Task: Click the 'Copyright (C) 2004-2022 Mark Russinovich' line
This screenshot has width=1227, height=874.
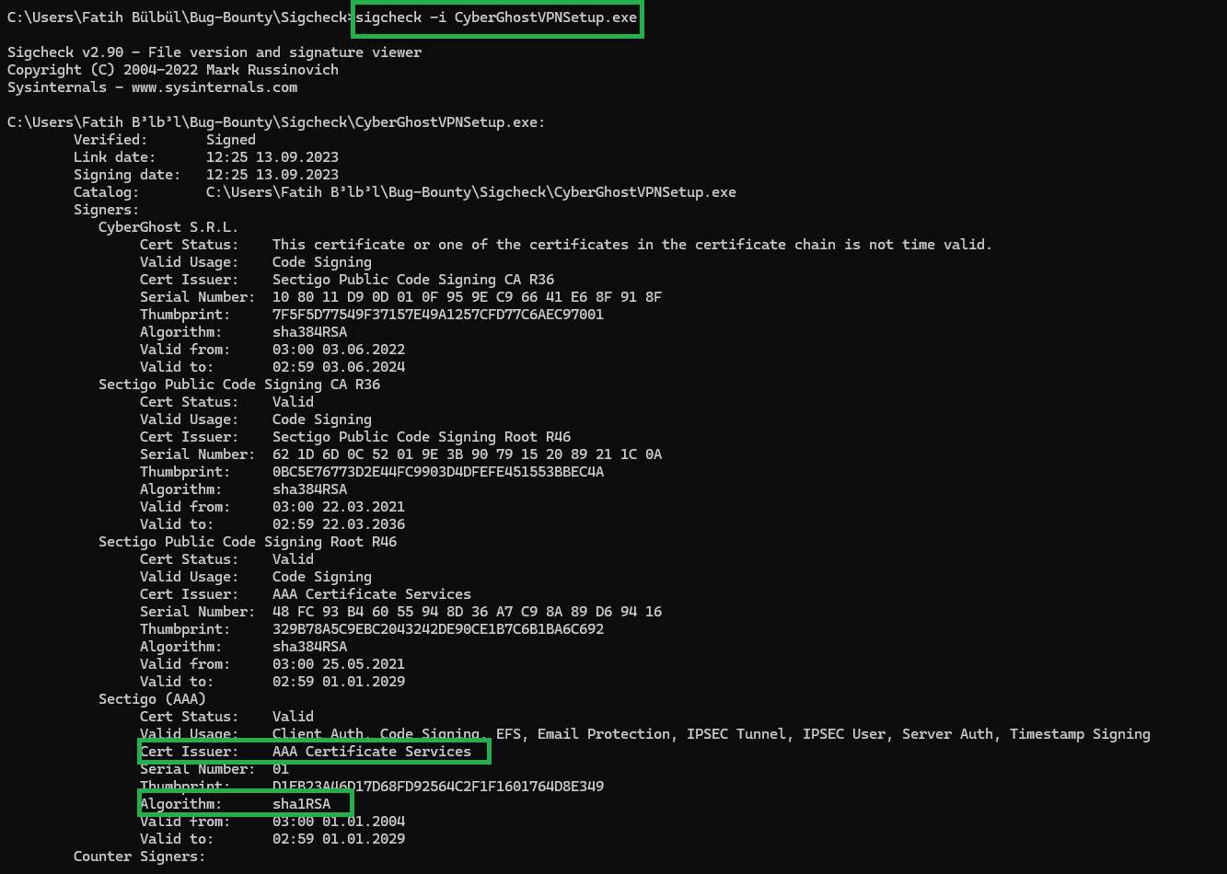Action: pos(173,70)
